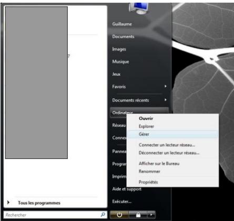Launch Exécuter... dialog

pyautogui.click(x=122, y=202)
